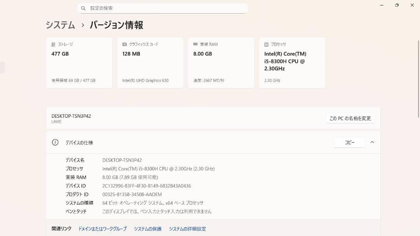Open the システム breadcrumb

pyautogui.click(x=60, y=25)
